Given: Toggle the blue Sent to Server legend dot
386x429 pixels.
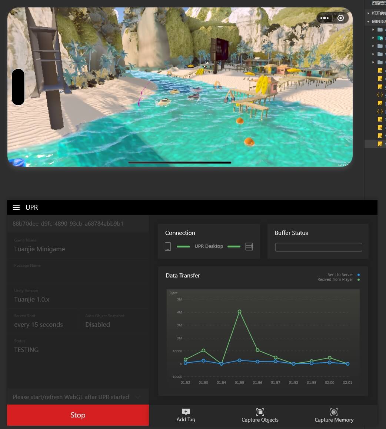Looking at the screenshot, I should pyautogui.click(x=358, y=275).
